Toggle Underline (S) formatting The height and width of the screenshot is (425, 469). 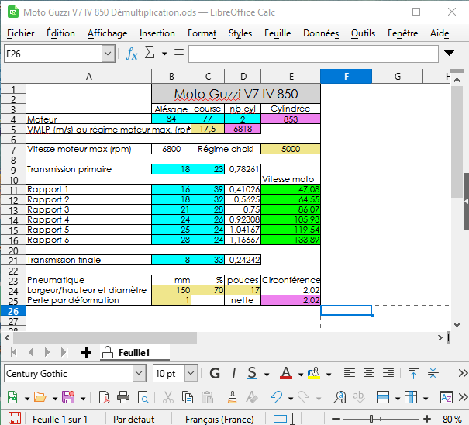(252, 373)
